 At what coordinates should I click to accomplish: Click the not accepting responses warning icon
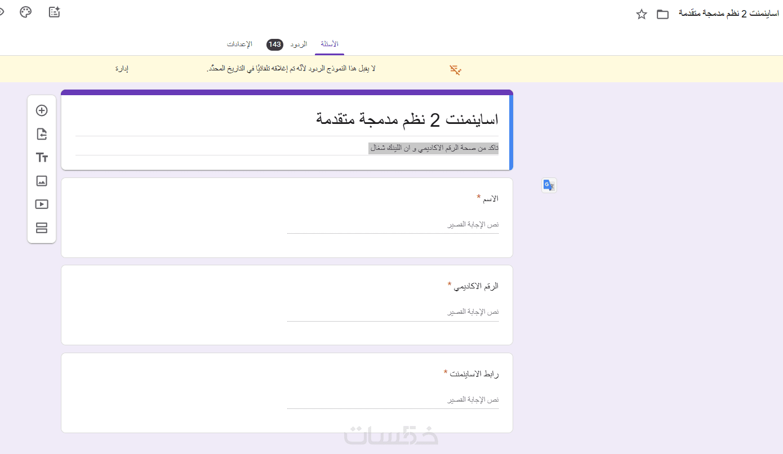(x=456, y=70)
